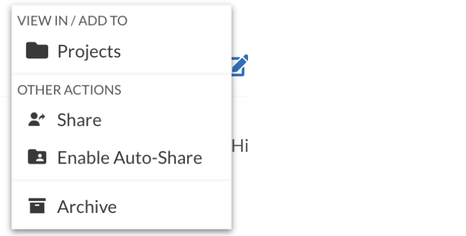This screenshot has width=466, height=236.
Task: Click the blue edit pencil icon
Action: coord(240,66)
